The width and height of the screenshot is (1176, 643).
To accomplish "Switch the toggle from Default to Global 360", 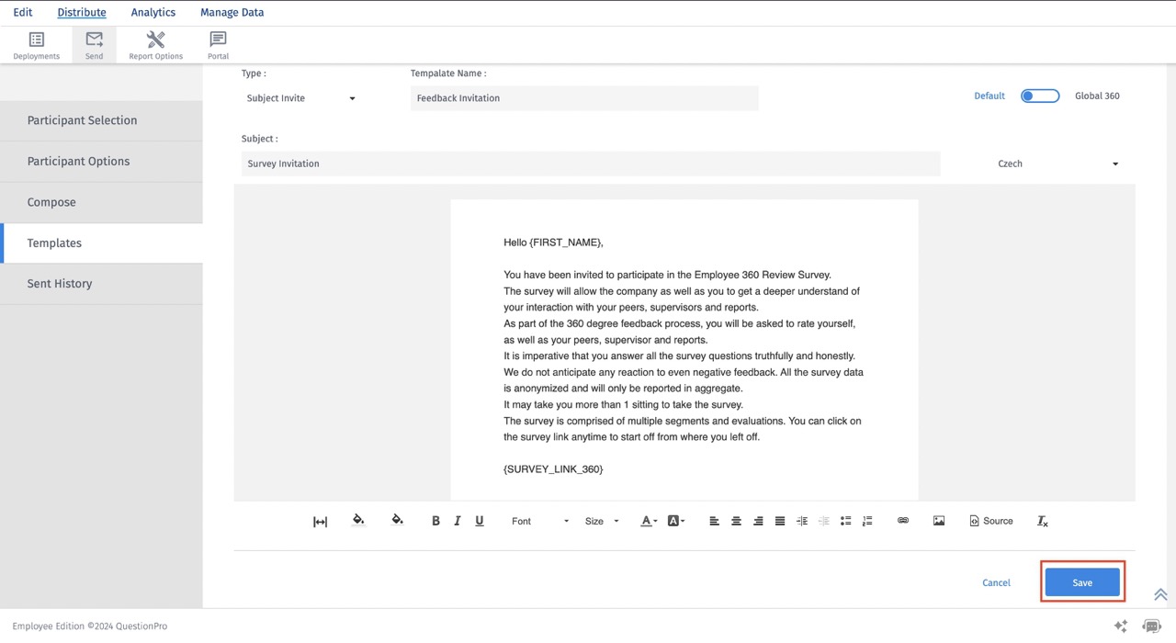I will (x=1039, y=95).
